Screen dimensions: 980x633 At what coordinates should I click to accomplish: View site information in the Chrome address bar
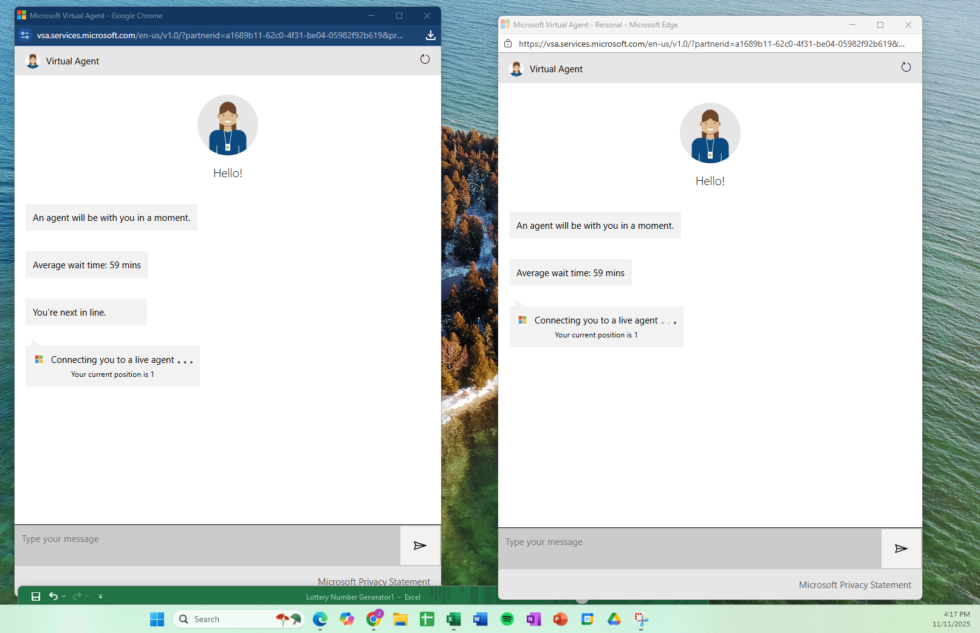pos(25,35)
